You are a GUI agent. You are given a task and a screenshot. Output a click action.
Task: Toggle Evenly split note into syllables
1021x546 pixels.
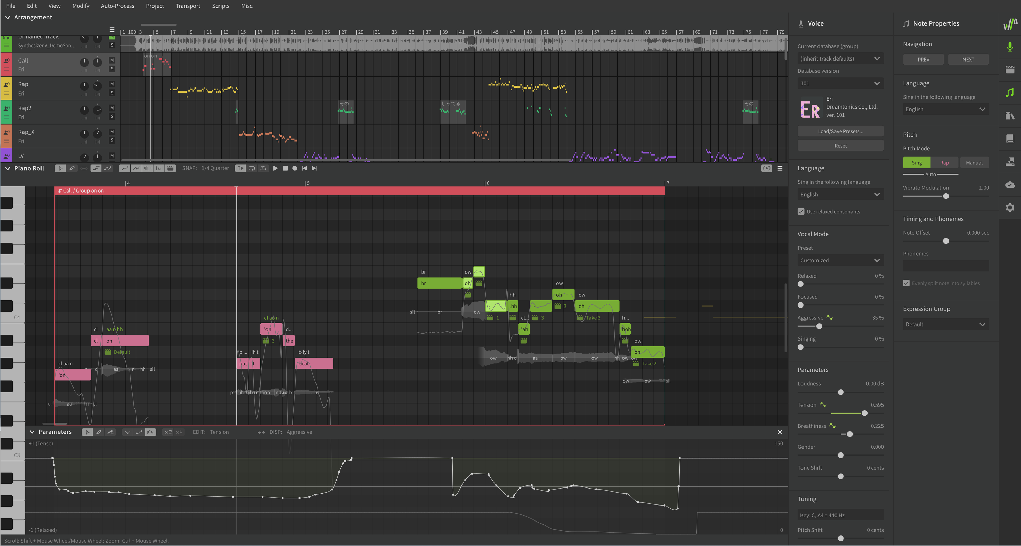tap(906, 283)
